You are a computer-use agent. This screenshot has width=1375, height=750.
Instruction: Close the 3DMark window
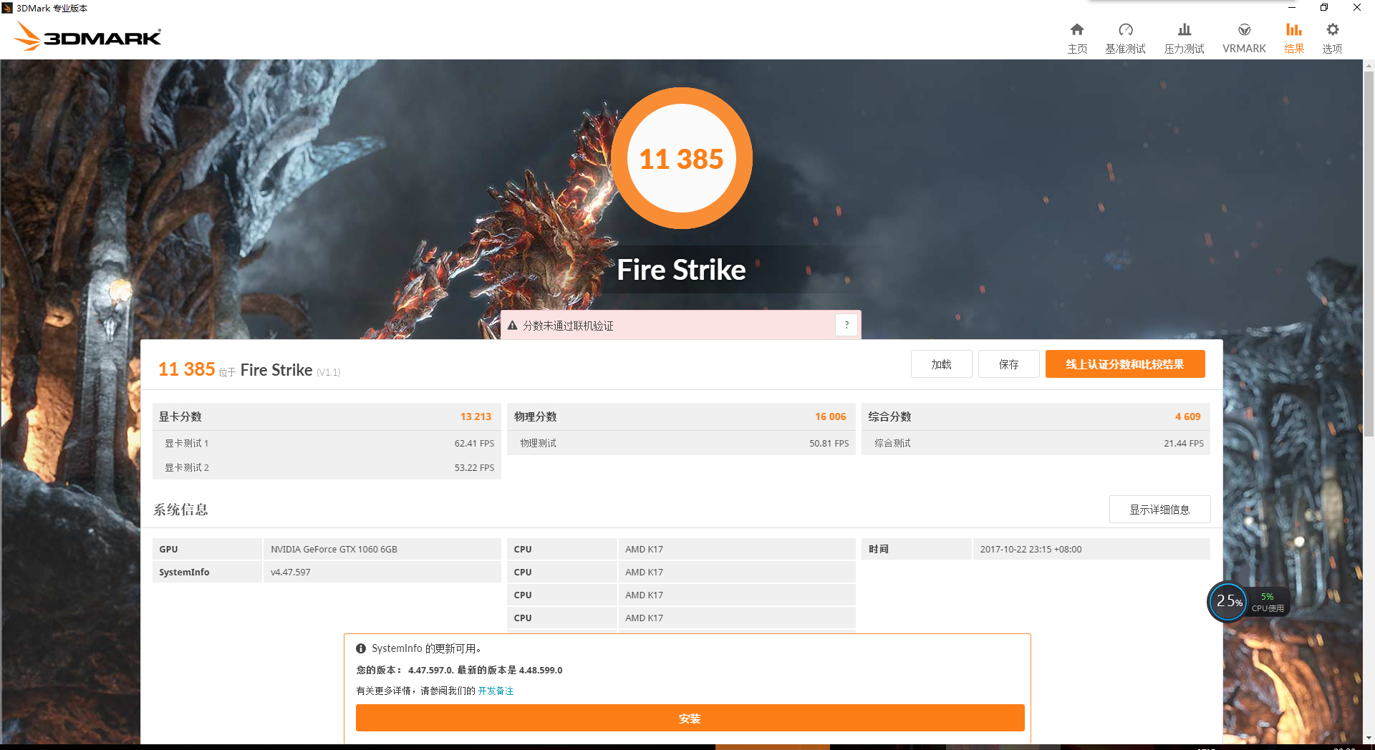[x=1357, y=8]
